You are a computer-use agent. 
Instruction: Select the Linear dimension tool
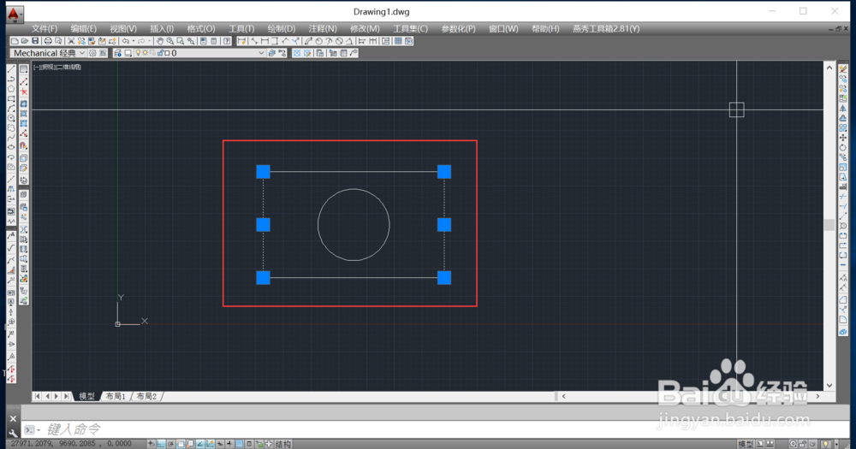[265, 41]
